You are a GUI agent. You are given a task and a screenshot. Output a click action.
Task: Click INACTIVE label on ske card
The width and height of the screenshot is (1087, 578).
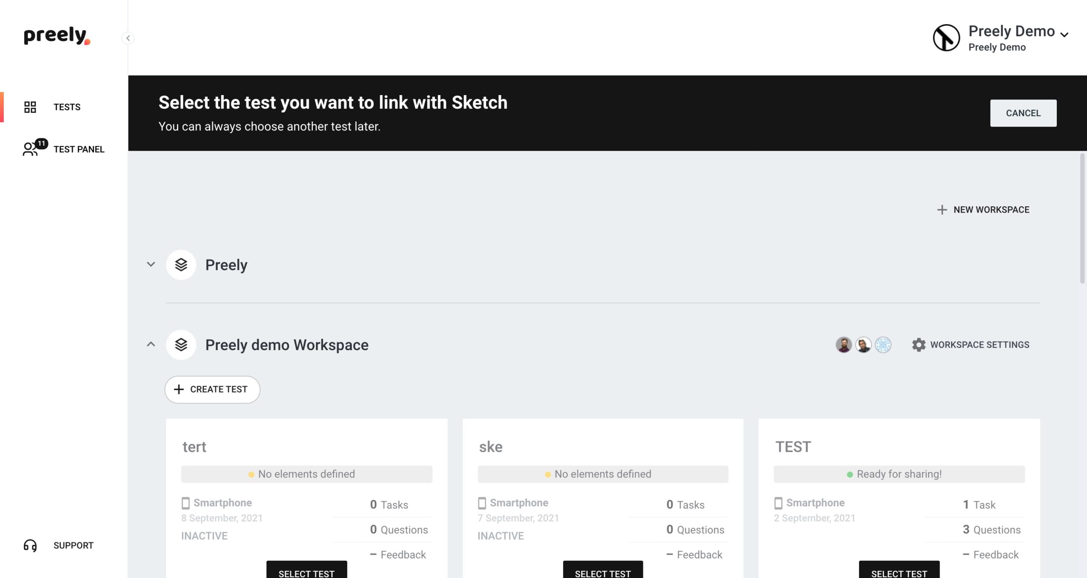501,536
